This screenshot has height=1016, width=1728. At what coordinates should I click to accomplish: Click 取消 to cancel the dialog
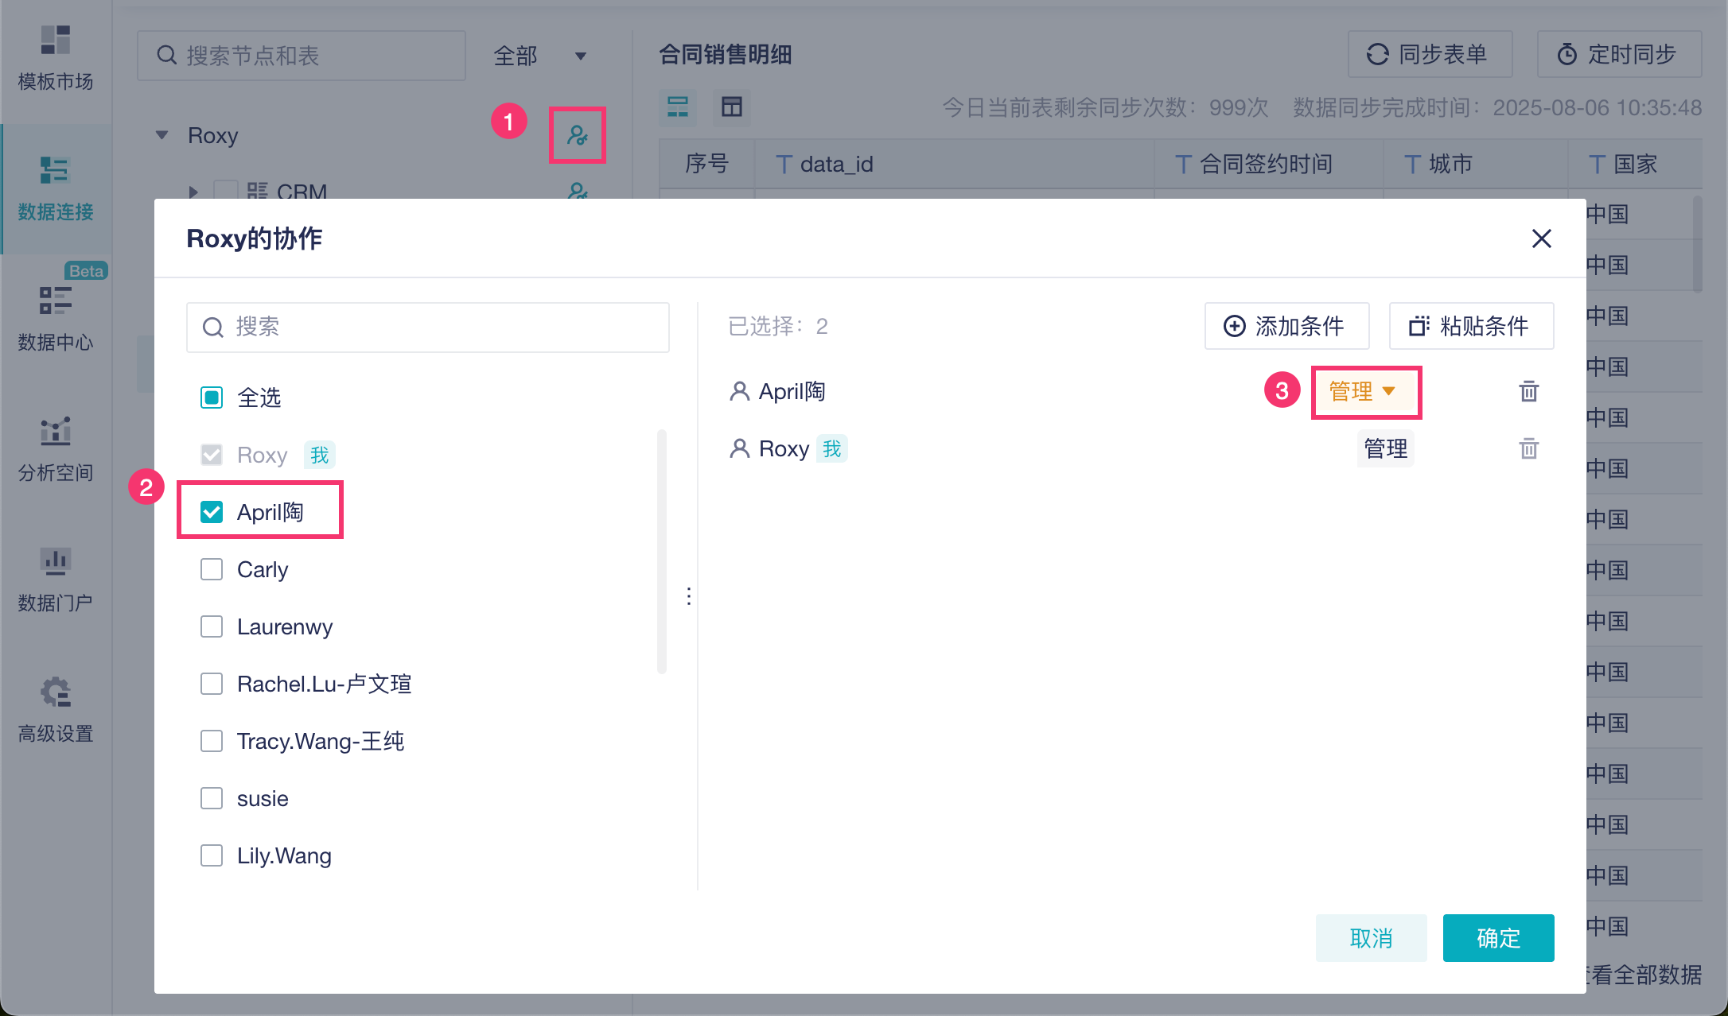[1370, 938]
